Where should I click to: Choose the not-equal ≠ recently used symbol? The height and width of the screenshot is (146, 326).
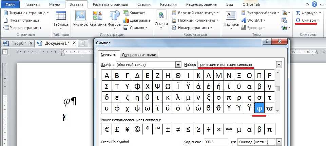click(x=178, y=129)
